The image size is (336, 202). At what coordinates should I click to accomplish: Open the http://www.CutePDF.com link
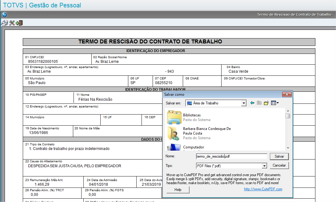click(263, 189)
